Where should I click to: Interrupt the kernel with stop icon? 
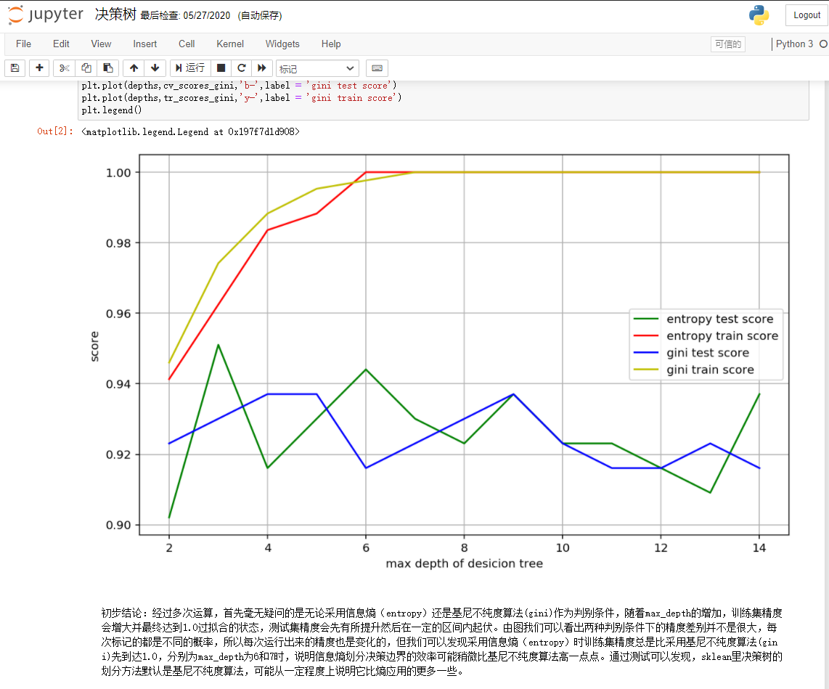221,68
